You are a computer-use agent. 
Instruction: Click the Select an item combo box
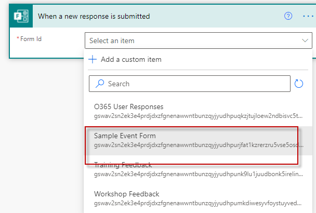[x=192, y=40]
